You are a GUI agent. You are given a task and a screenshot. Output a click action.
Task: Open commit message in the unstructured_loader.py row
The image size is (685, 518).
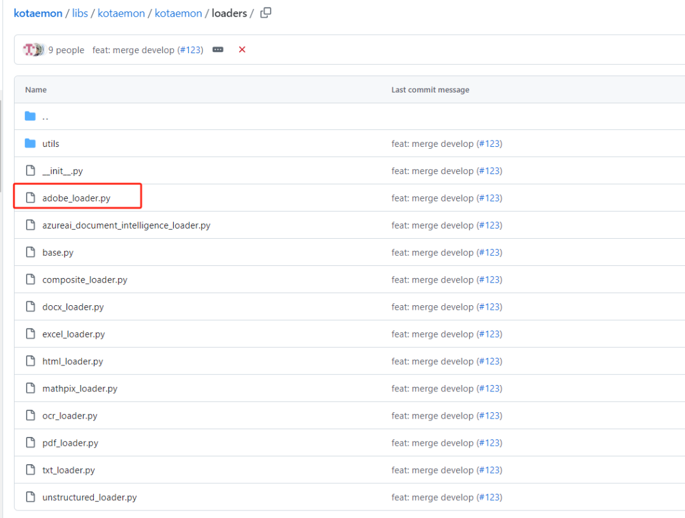tap(433, 497)
